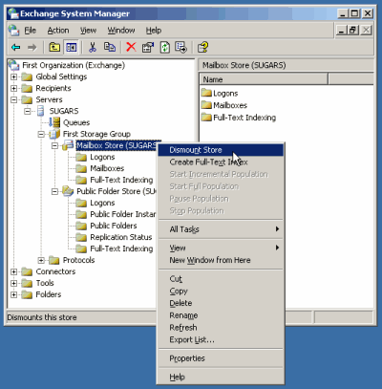Click the Back arrow toolbar icon
The height and width of the screenshot is (389, 382).
pyautogui.click(x=15, y=48)
